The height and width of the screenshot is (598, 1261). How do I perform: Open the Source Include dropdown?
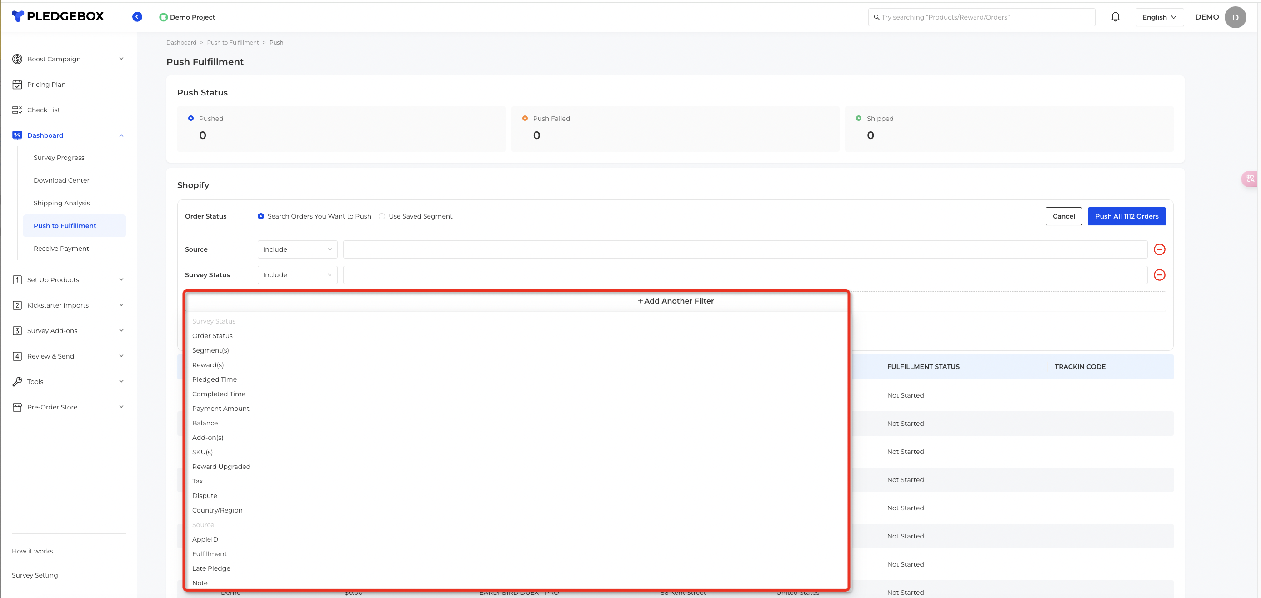pyautogui.click(x=298, y=249)
